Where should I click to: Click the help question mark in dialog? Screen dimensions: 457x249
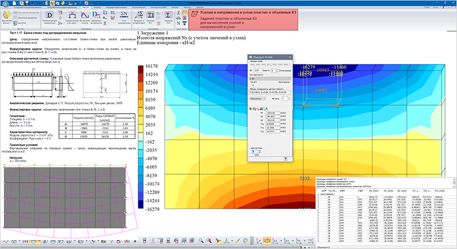pyautogui.click(x=286, y=159)
